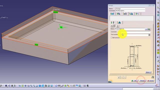Select the Tool sub-tab with the cutter icon
Image resolution: width=160 pixels, height=90 pixels.
pos(113,22)
